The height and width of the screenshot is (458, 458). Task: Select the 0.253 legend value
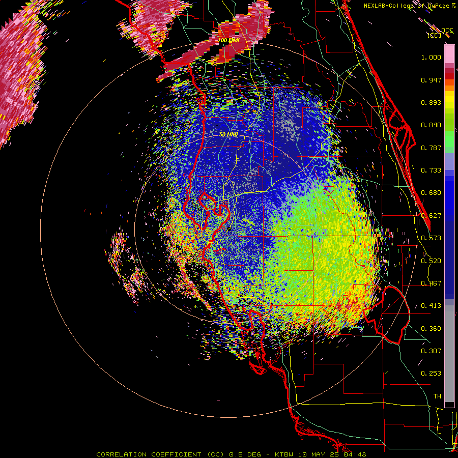click(431, 374)
